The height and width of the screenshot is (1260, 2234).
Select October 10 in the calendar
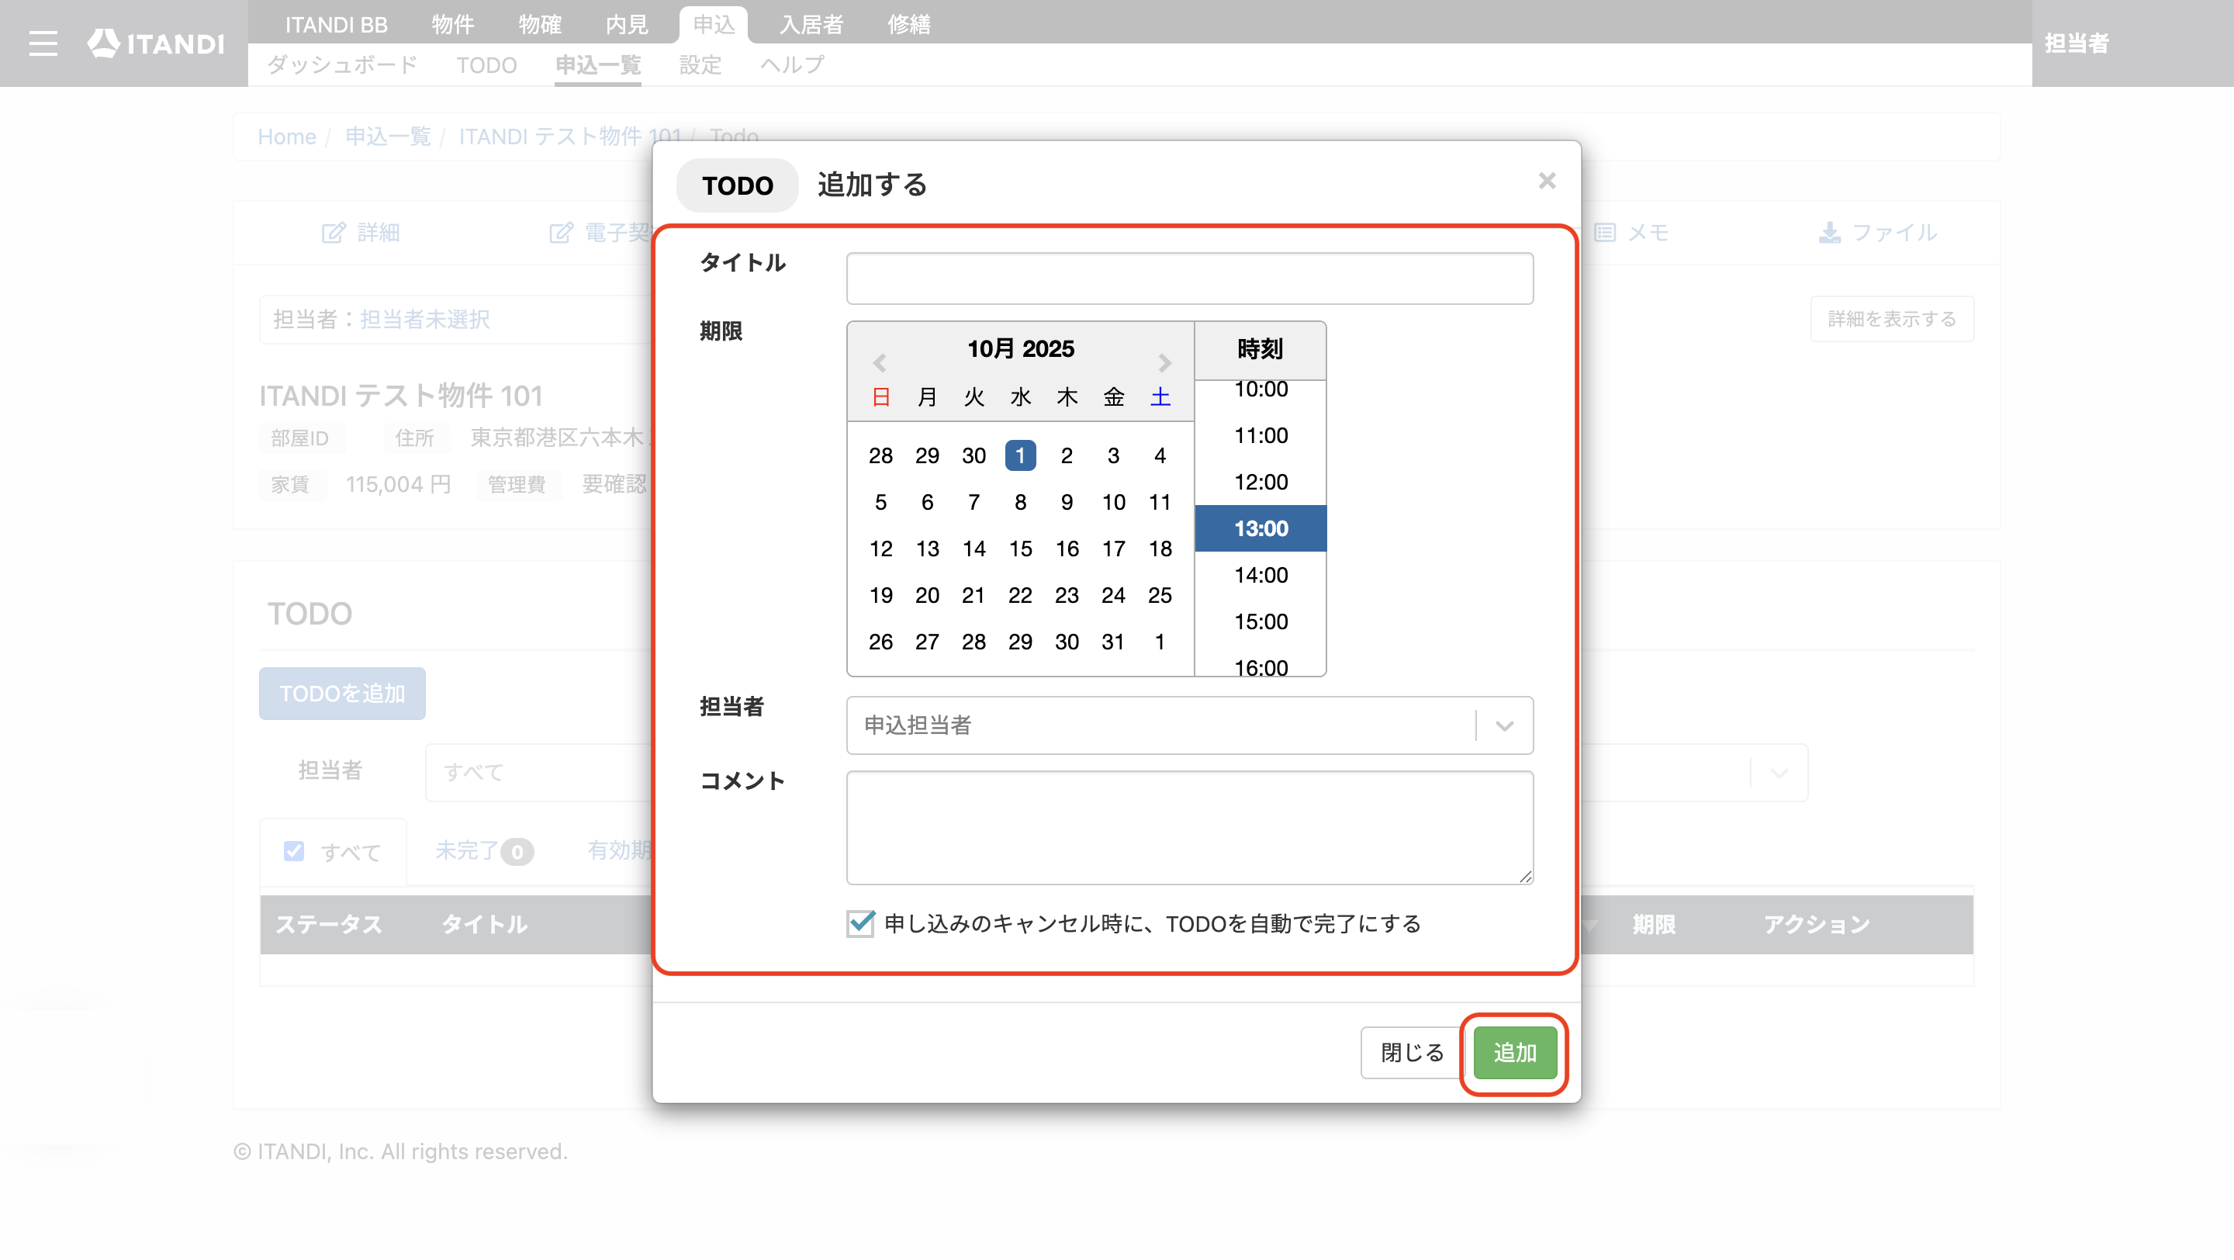click(1112, 502)
